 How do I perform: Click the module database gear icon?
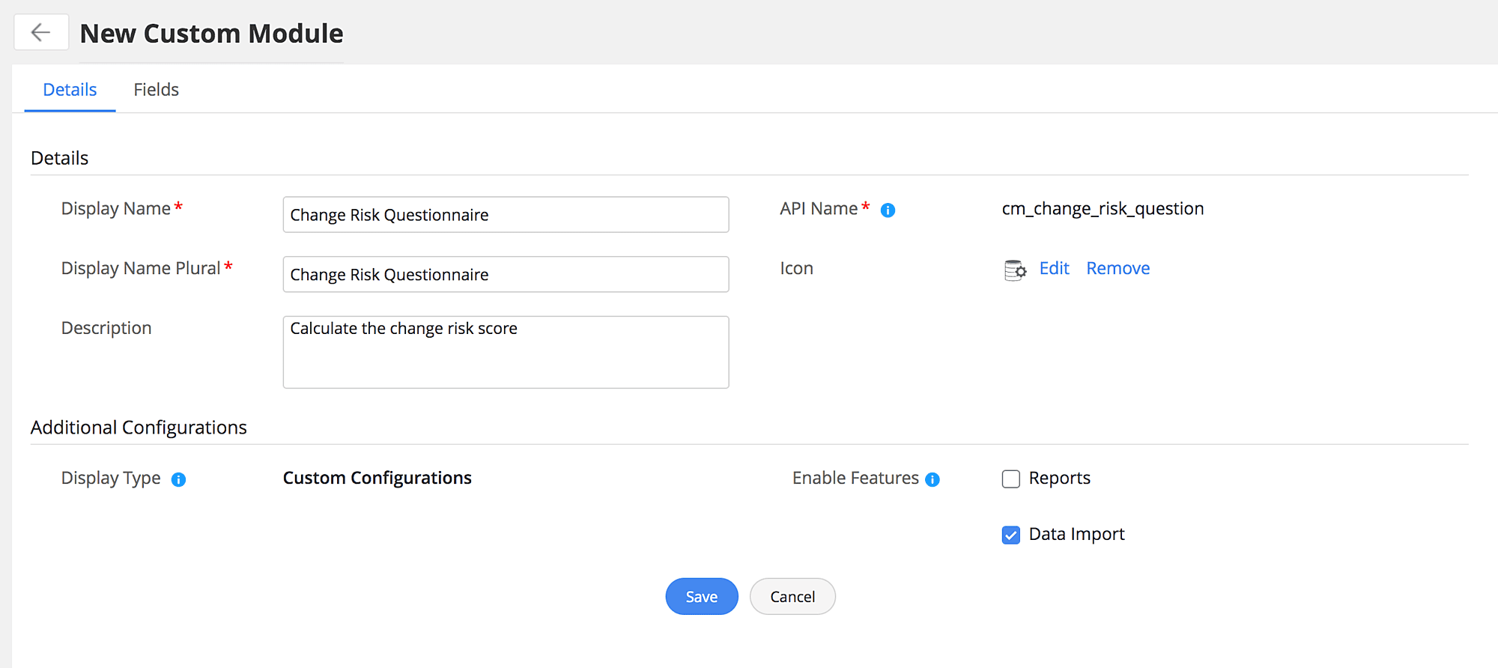click(1015, 270)
